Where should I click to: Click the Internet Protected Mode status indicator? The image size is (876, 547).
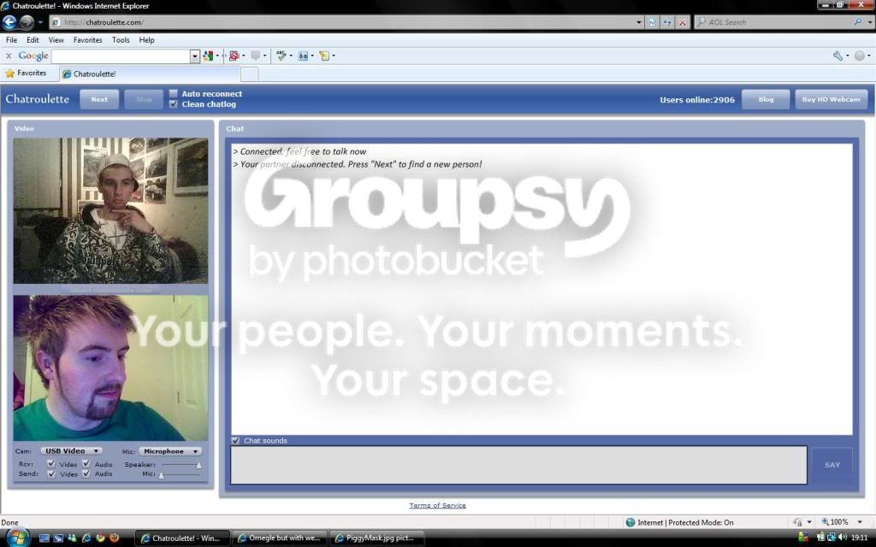679,522
